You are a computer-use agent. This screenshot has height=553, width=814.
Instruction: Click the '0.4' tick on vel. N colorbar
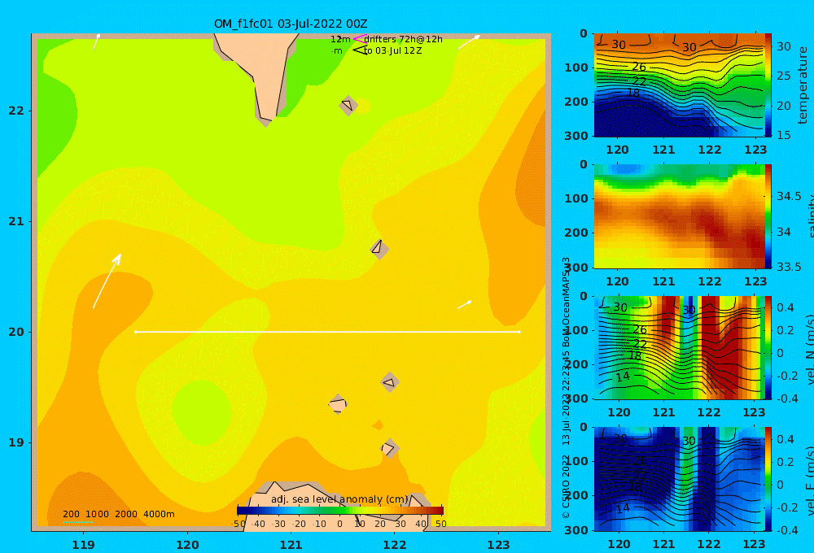[x=786, y=307]
